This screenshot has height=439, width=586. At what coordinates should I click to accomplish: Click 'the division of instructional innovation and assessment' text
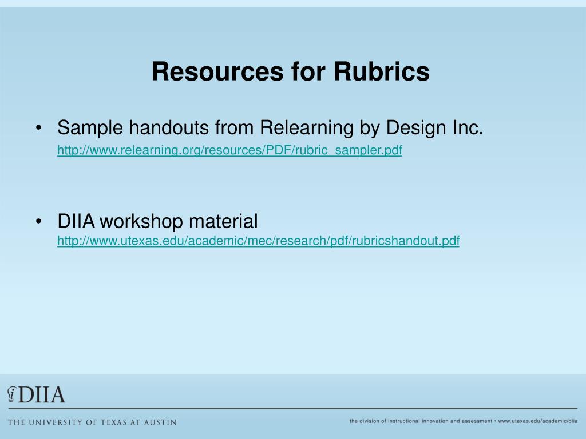pyautogui.click(x=421, y=421)
